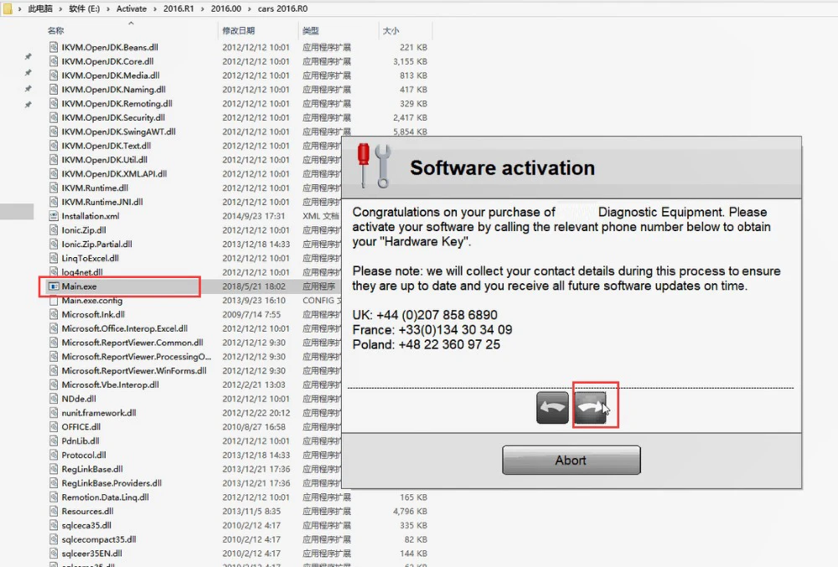The width and height of the screenshot is (838, 567).
Task: Click the IKVM.OpenJDK.Beans.dll file icon
Action: click(54, 48)
